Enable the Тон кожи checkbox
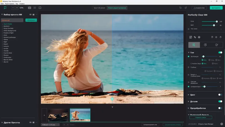The width and height of the screenshot is (225, 127). coord(188,29)
